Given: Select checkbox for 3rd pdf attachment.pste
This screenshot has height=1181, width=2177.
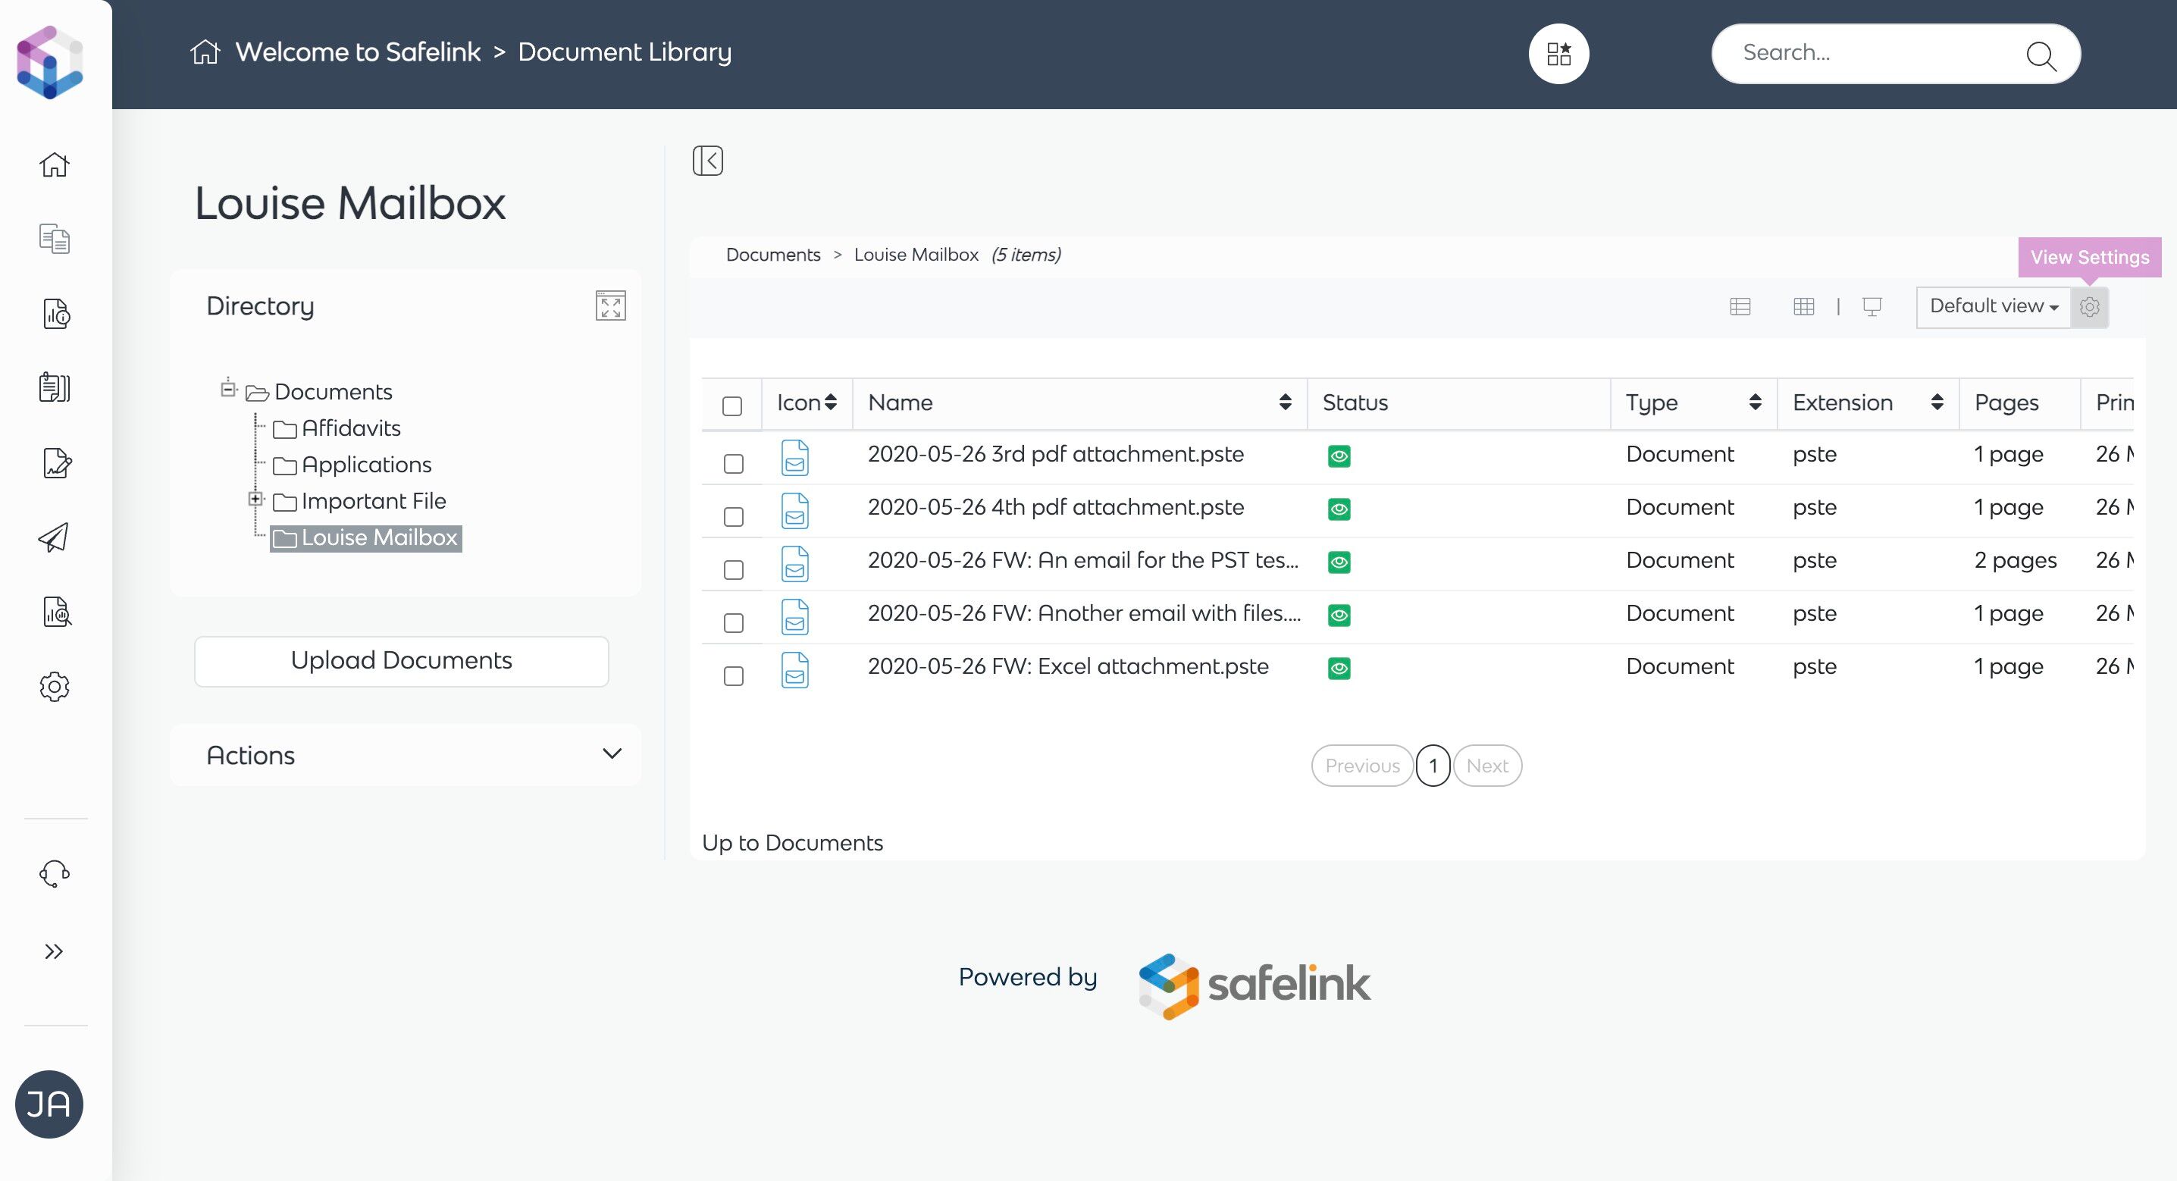Looking at the screenshot, I should pyautogui.click(x=733, y=463).
